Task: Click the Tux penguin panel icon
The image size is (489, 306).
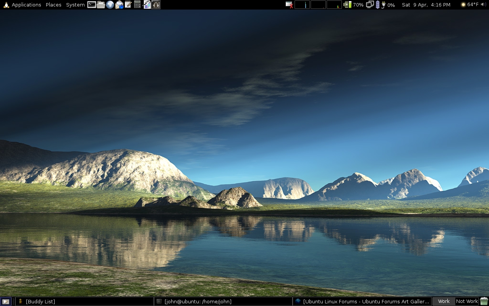Action: (x=6, y=5)
